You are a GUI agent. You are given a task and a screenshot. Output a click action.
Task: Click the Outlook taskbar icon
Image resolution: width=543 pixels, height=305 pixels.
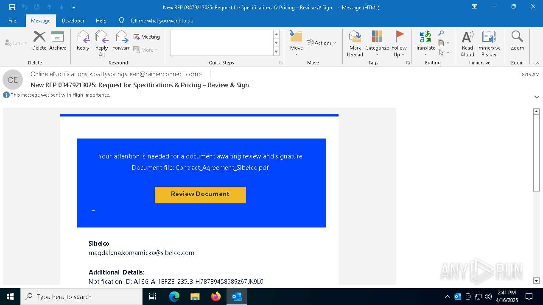tap(236, 297)
